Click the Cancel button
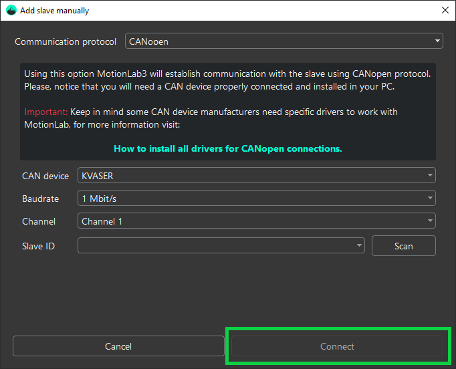 (118, 346)
